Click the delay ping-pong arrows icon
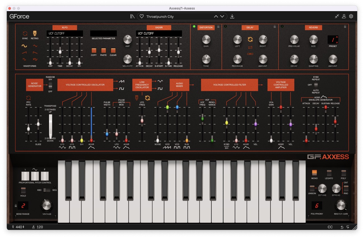 click(x=250, y=47)
